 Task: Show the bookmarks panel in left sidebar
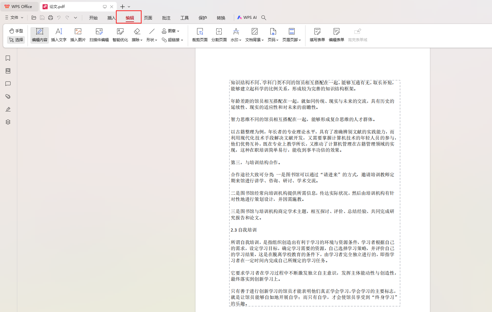8,58
